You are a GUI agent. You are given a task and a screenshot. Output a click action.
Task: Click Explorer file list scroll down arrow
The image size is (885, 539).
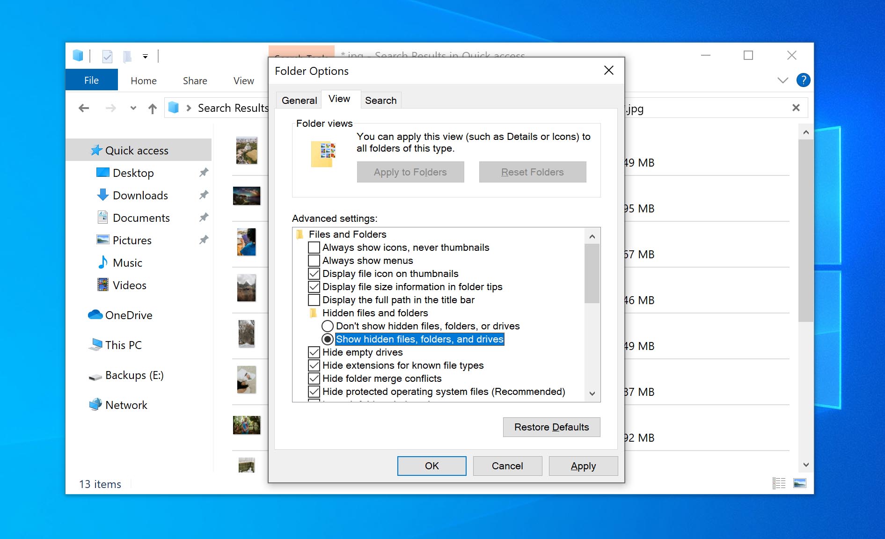click(806, 465)
